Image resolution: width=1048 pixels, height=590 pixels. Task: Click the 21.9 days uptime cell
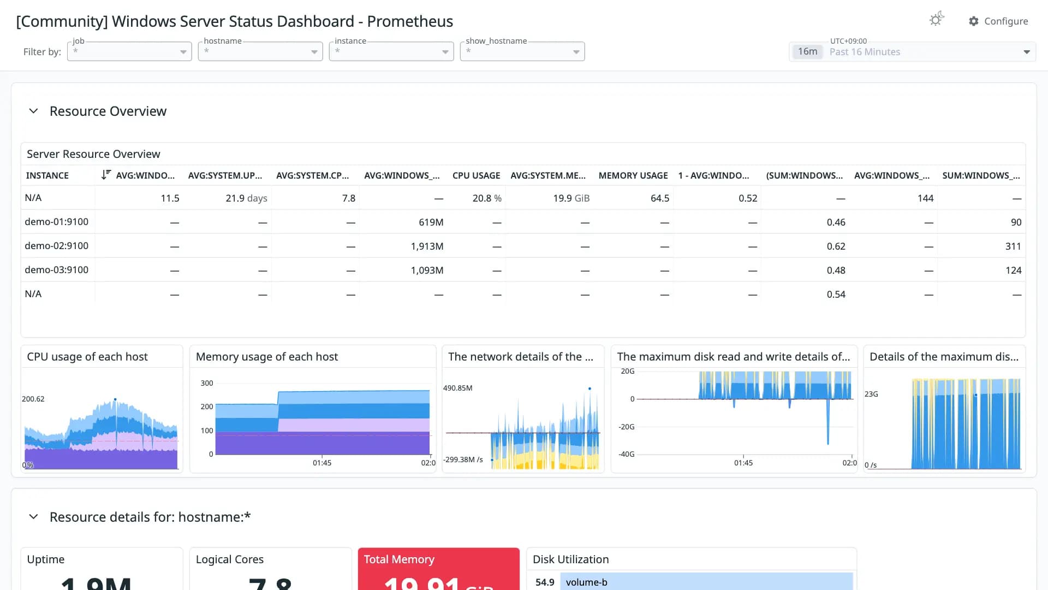coord(246,198)
